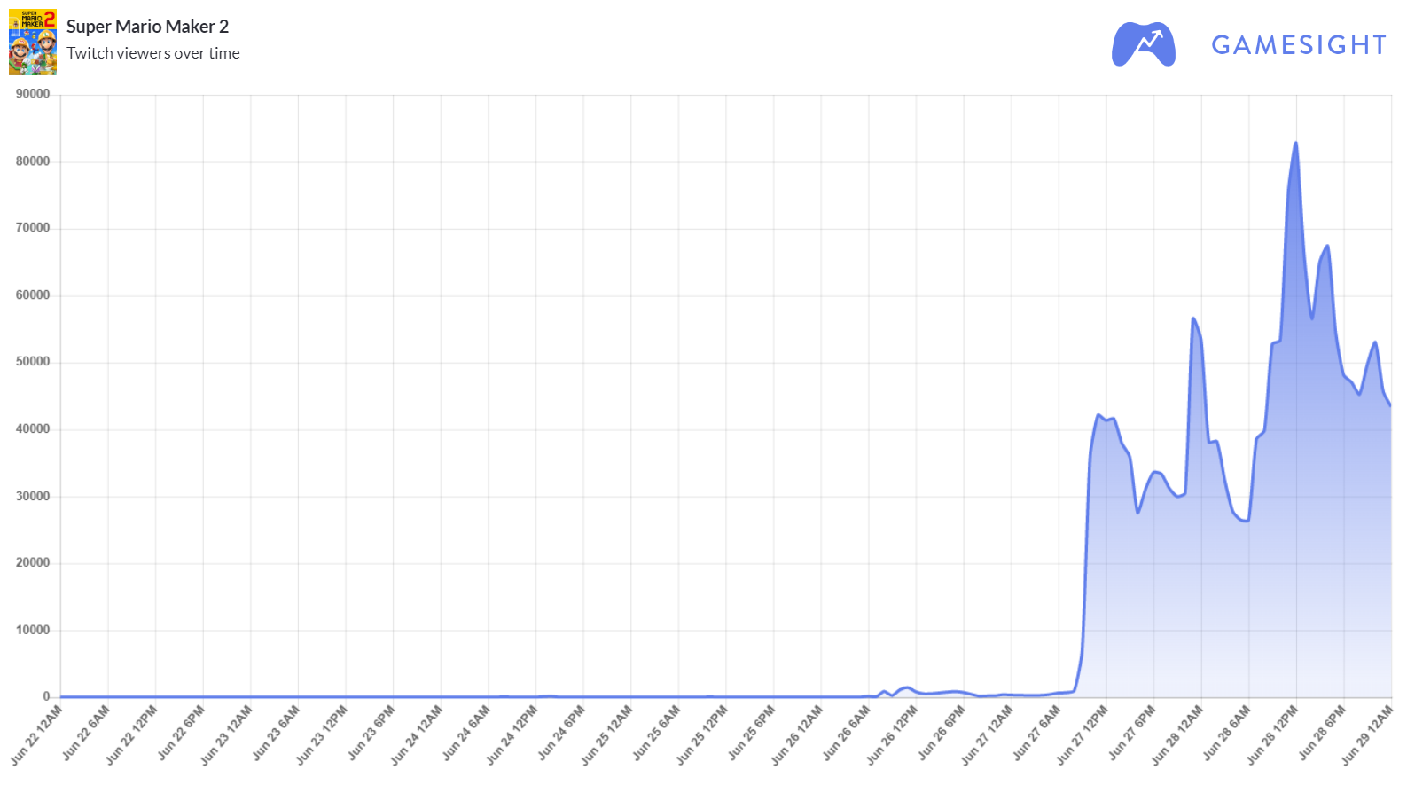The width and height of the screenshot is (1407, 801).
Task: Click the spike near Jun 28 12AM
Action: (x=1193, y=318)
